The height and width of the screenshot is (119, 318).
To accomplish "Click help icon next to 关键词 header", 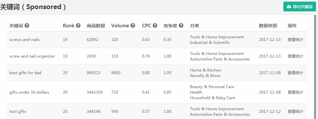I will (27, 26).
